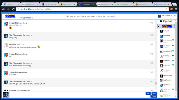This screenshot has width=179, height=100.
Task: Open the Chrome hamburger menu
Action: click(x=176, y=9)
